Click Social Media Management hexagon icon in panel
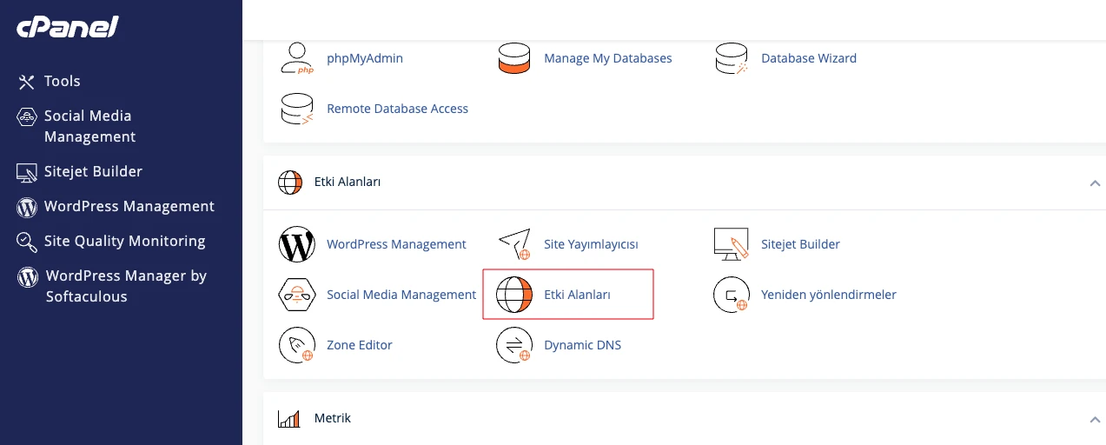 pyautogui.click(x=297, y=295)
